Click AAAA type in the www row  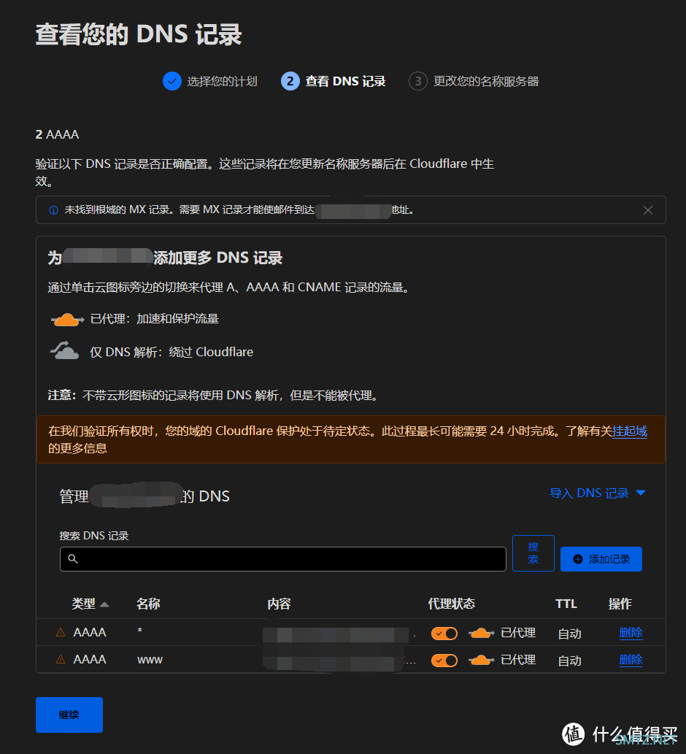tap(90, 659)
